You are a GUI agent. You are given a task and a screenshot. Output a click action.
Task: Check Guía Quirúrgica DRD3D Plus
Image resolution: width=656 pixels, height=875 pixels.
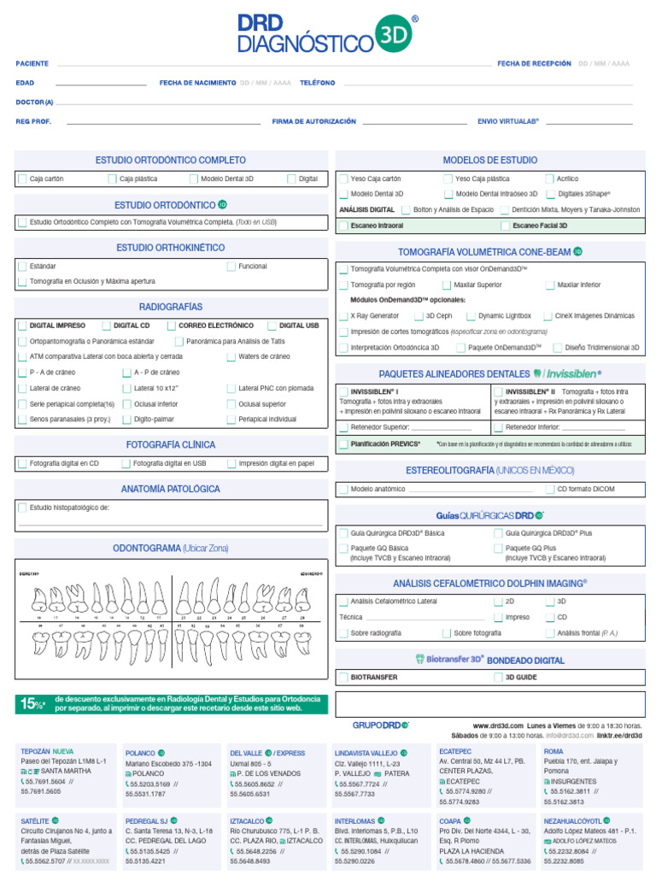pos(498,533)
